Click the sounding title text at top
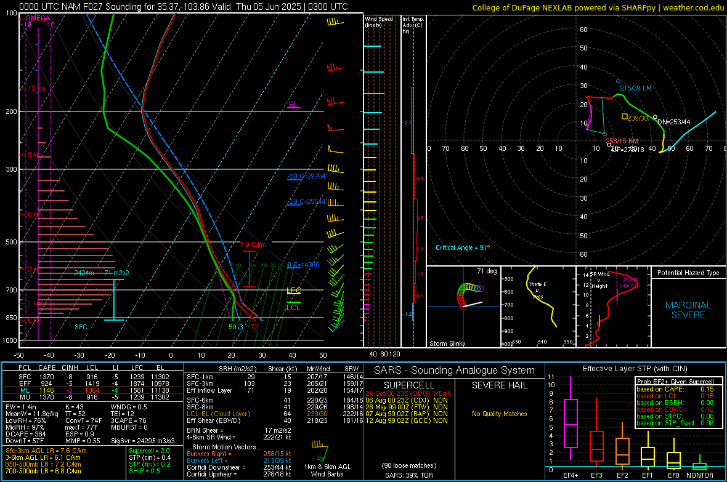 [184, 7]
